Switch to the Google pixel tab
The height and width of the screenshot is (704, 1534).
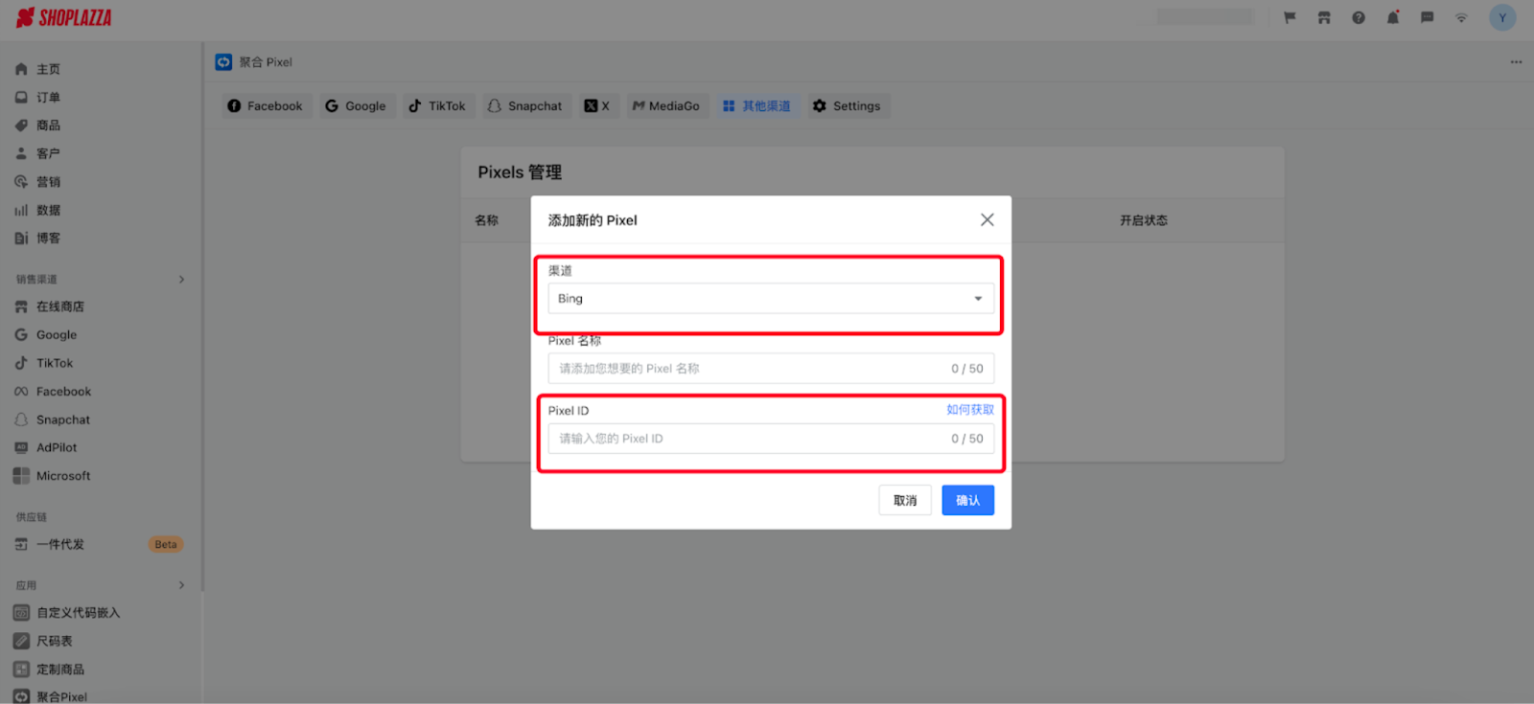pos(356,106)
